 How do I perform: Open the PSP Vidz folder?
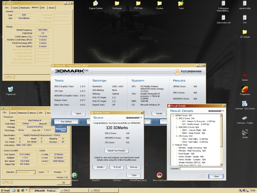click(x=138, y=5)
